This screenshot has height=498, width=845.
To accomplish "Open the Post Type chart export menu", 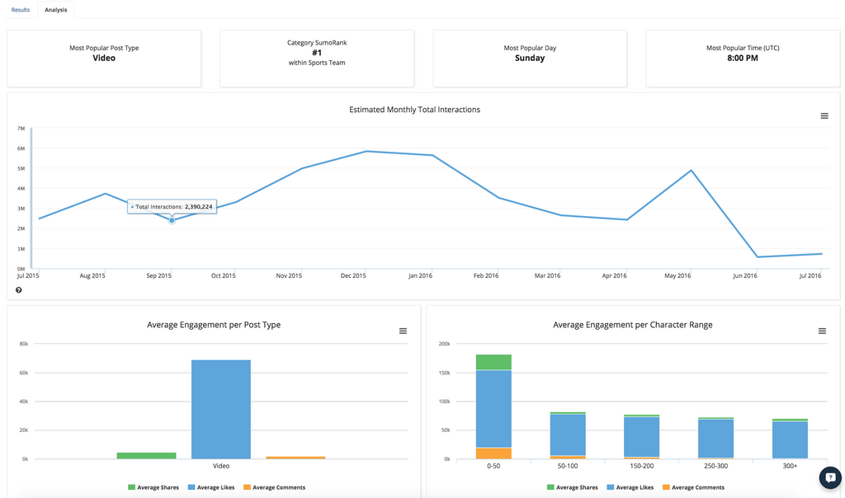I will click(403, 331).
